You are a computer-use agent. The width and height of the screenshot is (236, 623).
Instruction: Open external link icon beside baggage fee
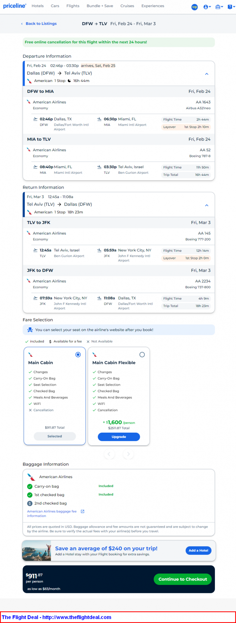pyautogui.click(x=82, y=511)
